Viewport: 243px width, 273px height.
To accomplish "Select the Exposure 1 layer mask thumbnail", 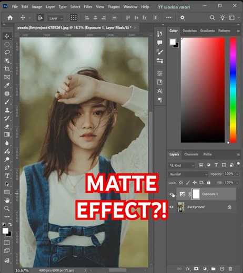I will (x=196, y=194).
